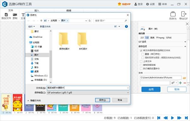The height and width of the screenshot is (121, 190).
Task: Select the FFmpeg encoder tab
Action: coord(160,38)
